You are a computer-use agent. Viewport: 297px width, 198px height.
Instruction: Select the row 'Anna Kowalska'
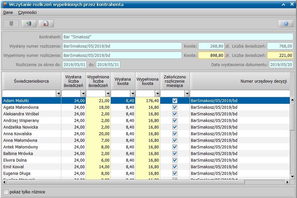[x=146, y=134]
